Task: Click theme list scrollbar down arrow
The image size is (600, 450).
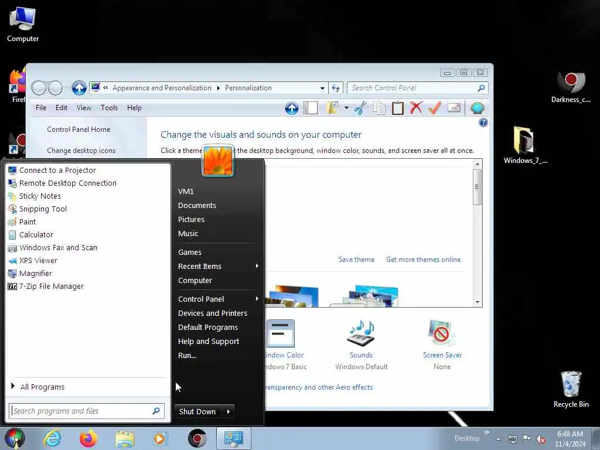Action: tap(477, 302)
